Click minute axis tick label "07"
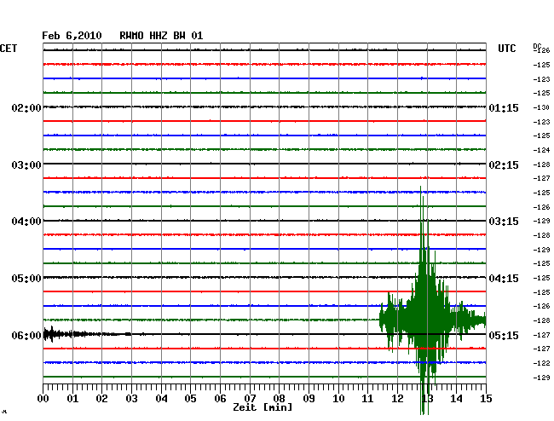 click(250, 399)
